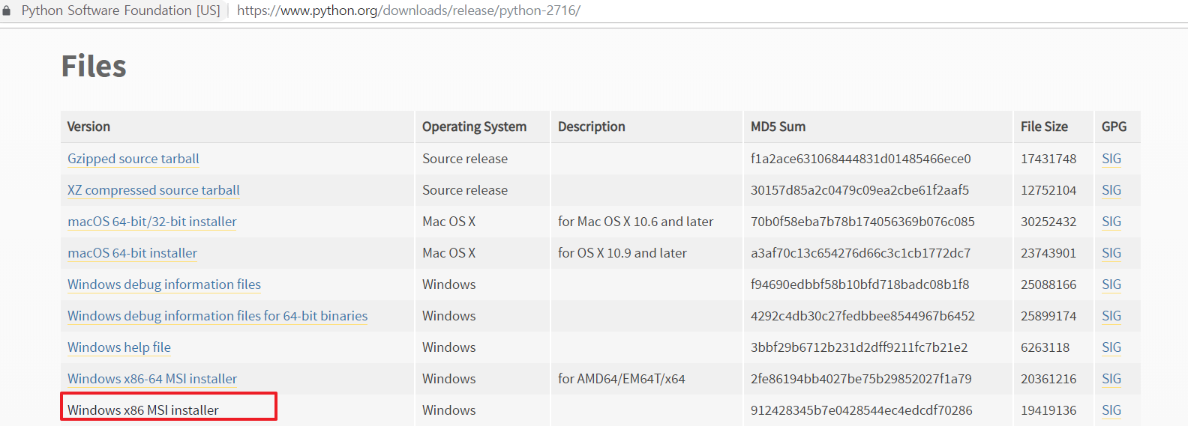
Task: Open SIG link for Windows help file
Action: (x=1111, y=347)
